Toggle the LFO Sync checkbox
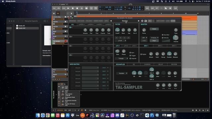 click(130, 53)
